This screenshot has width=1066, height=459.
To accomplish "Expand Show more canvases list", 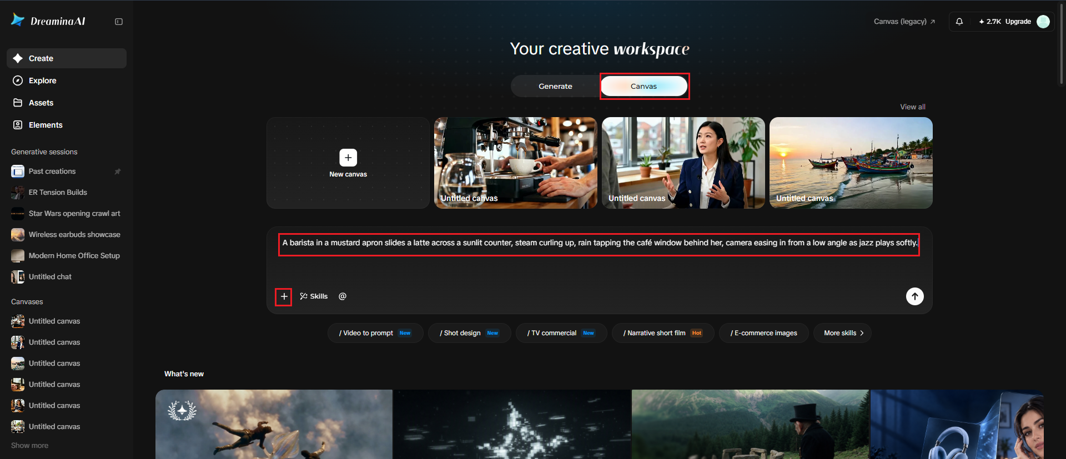I will tap(29, 446).
